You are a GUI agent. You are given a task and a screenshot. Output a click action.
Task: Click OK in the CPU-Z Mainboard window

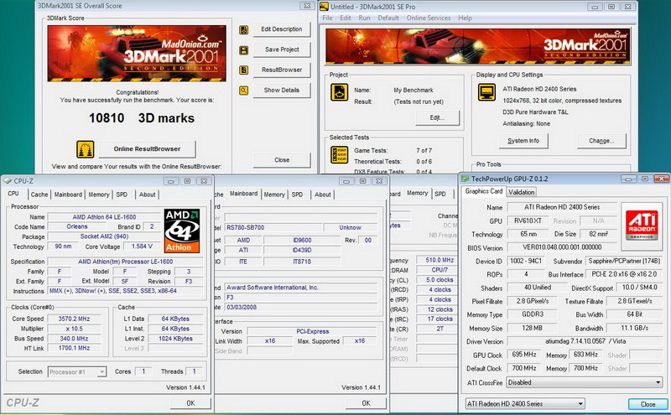pyautogui.click(x=366, y=403)
